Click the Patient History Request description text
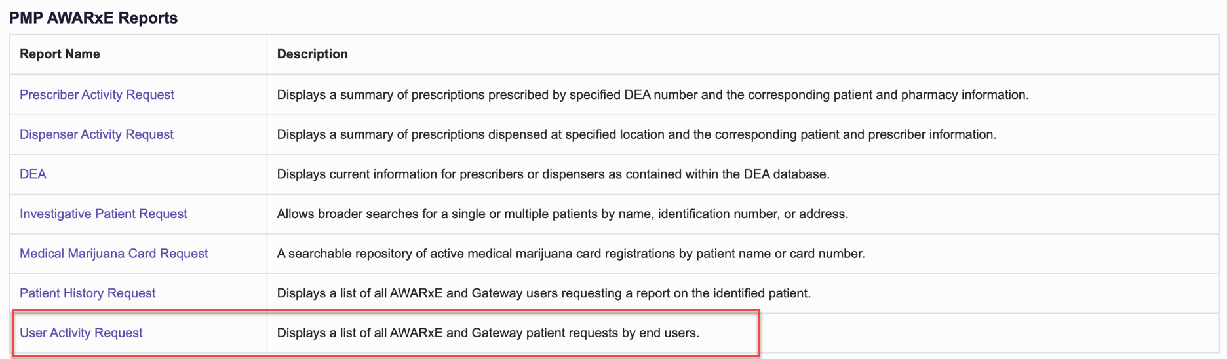 point(544,293)
